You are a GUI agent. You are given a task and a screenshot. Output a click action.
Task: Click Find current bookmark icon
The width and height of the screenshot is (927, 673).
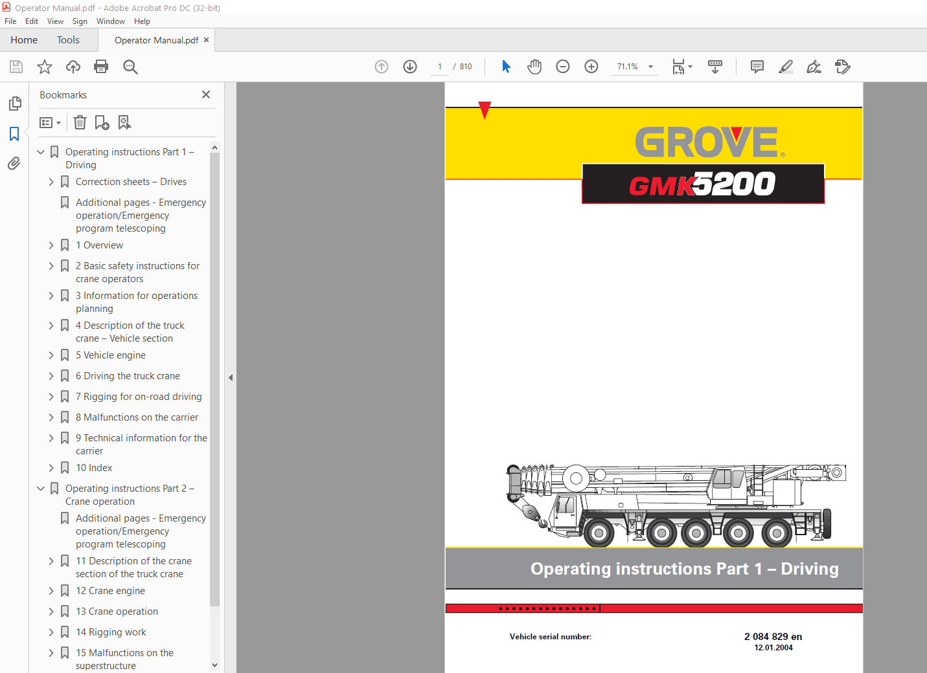tap(124, 122)
